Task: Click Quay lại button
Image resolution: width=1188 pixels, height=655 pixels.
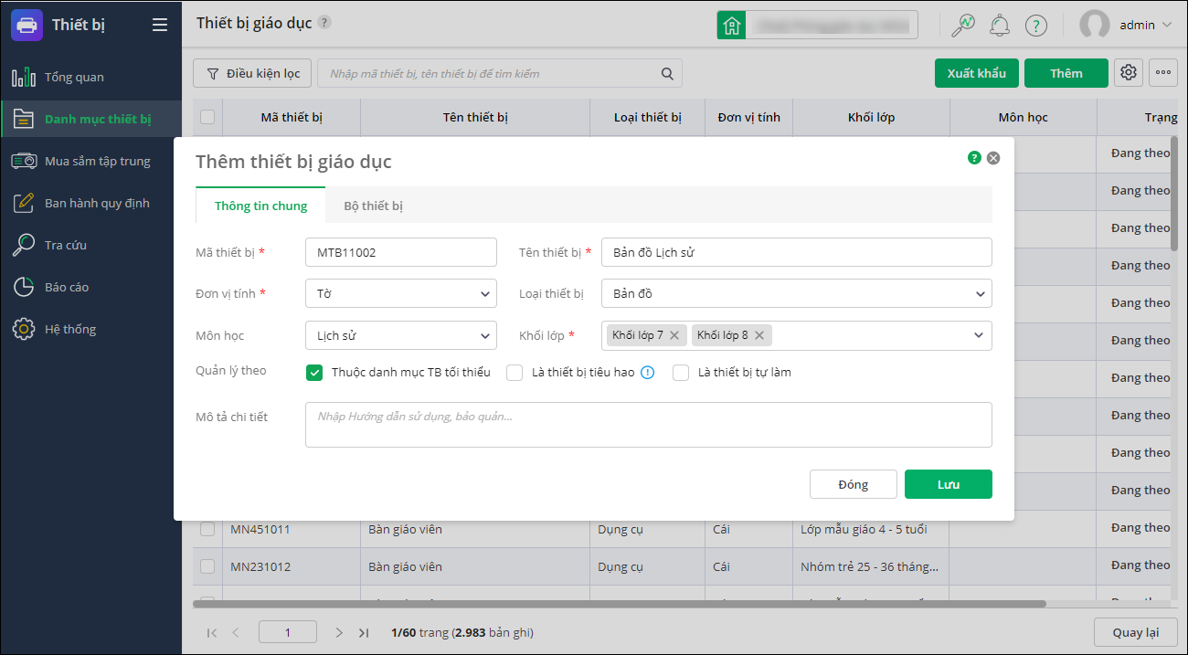Action: (1136, 632)
